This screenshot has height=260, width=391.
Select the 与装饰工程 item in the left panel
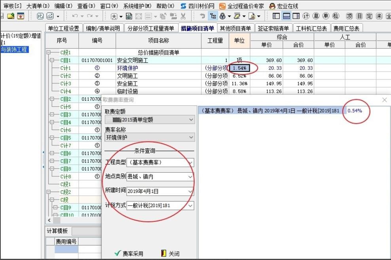(x=14, y=49)
